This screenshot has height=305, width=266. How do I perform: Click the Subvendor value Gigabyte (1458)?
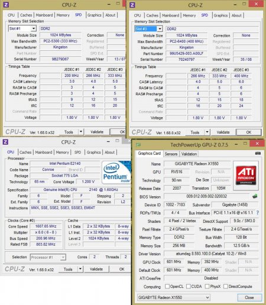click(235, 205)
